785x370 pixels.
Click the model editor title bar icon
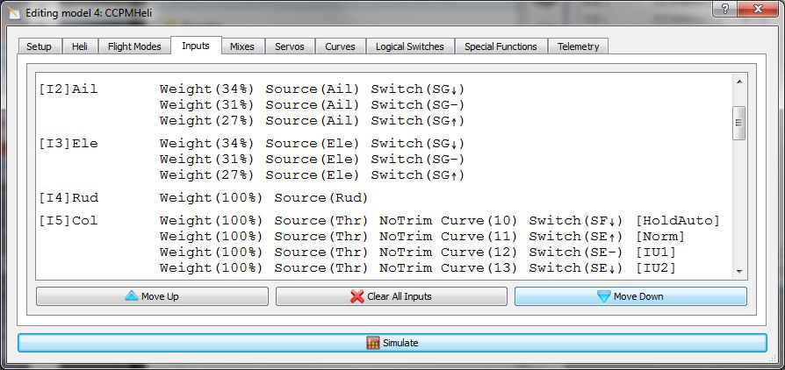(14, 11)
